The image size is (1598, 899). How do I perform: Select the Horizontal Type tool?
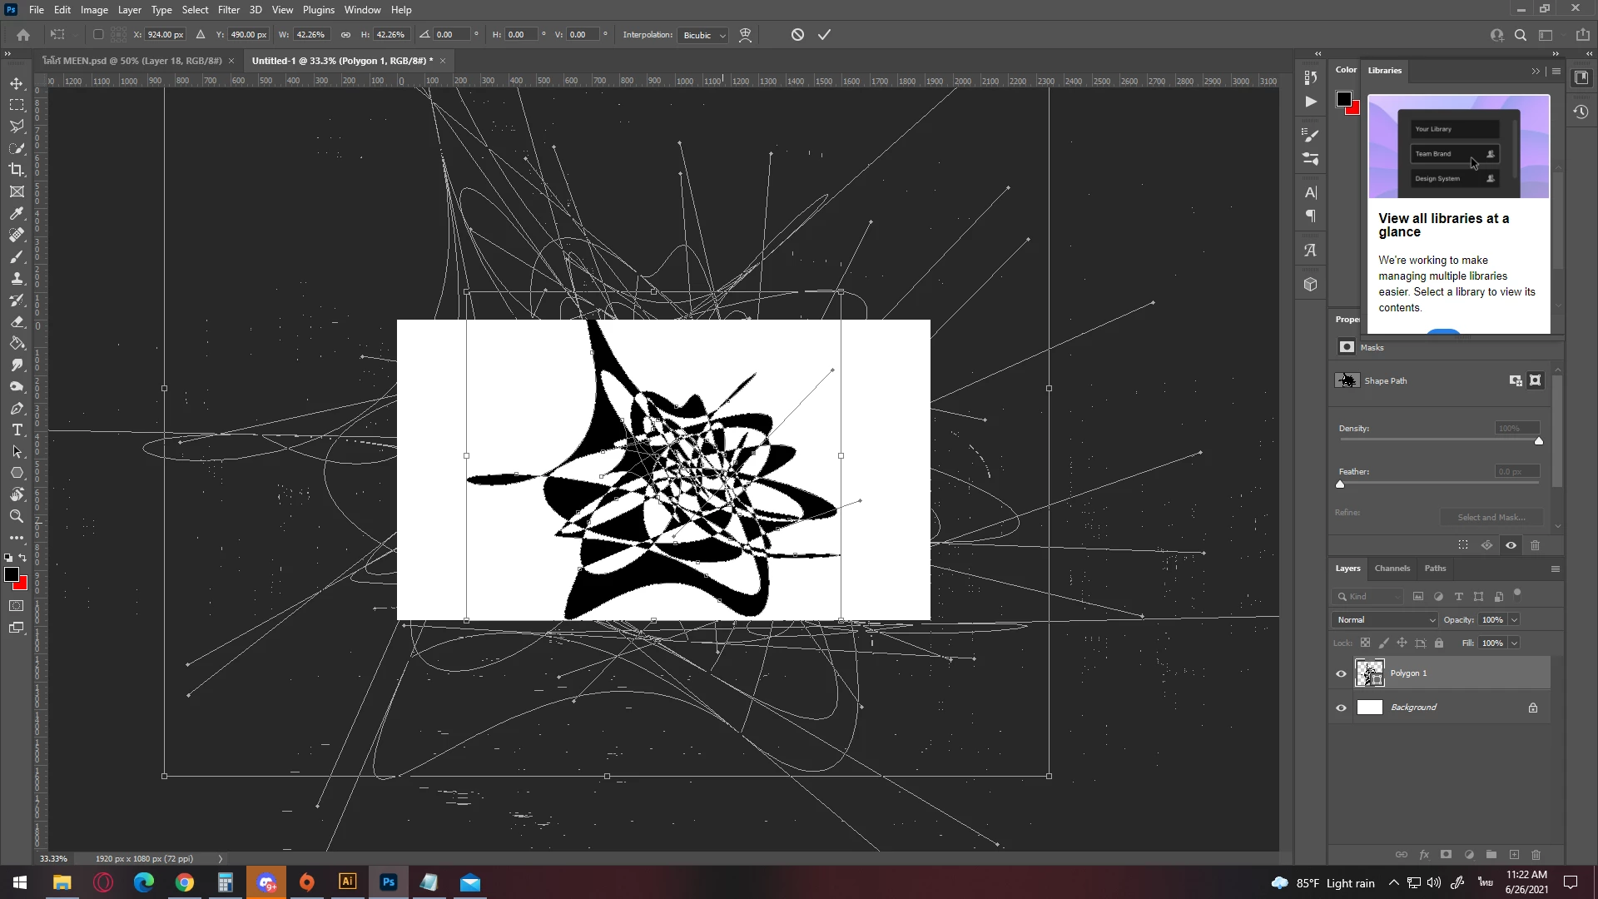[x=17, y=430]
